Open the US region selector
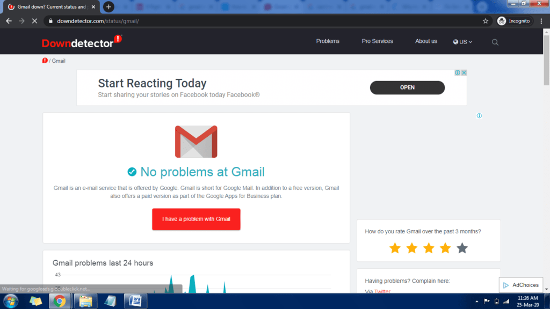The height and width of the screenshot is (309, 550). click(462, 41)
